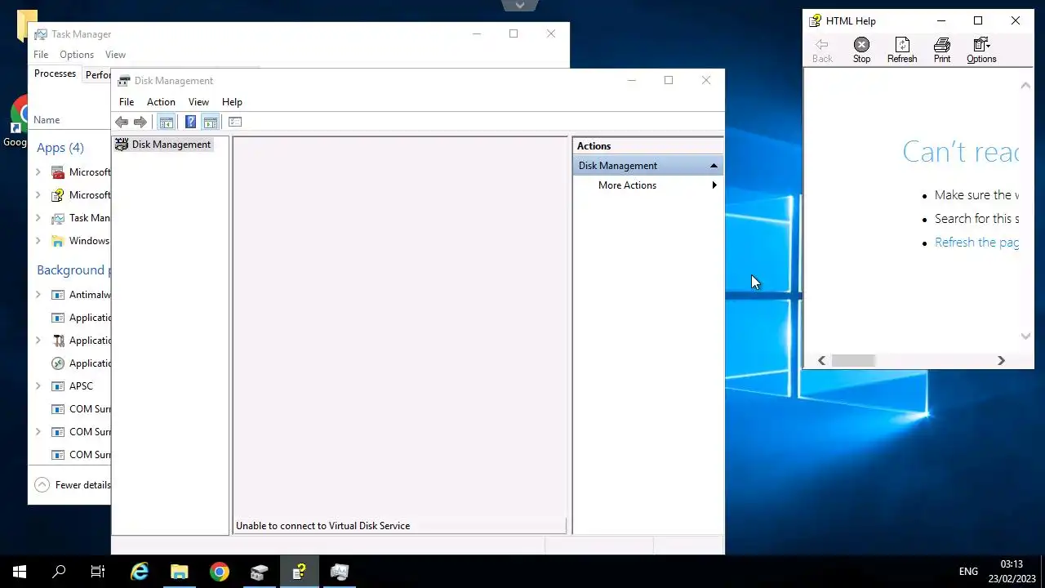
Task: Expand the Microsoft row with red toolbox icon
Action: 38,172
